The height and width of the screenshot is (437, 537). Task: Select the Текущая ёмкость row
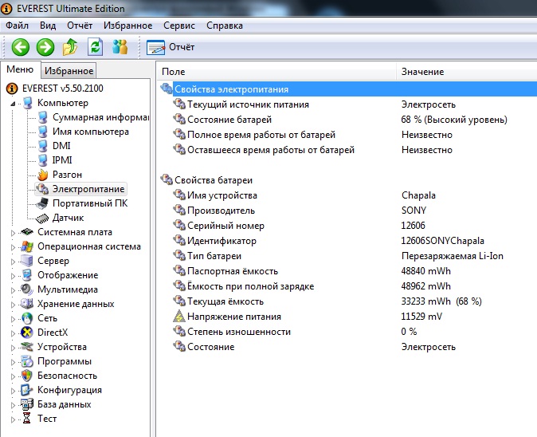[348, 301]
